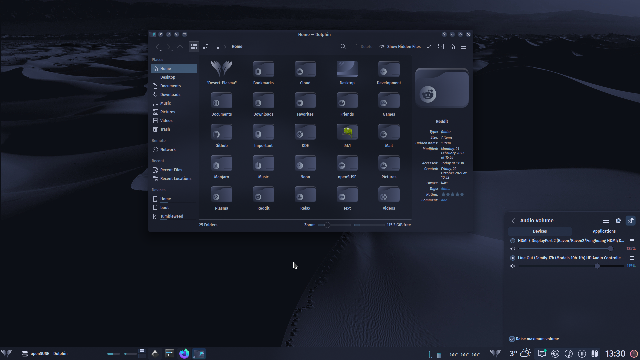The image size is (640, 360).
Task: Toggle Show Hidden Files
Action: pyautogui.click(x=400, y=47)
